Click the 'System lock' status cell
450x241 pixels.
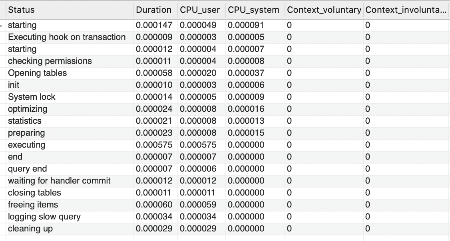point(32,97)
